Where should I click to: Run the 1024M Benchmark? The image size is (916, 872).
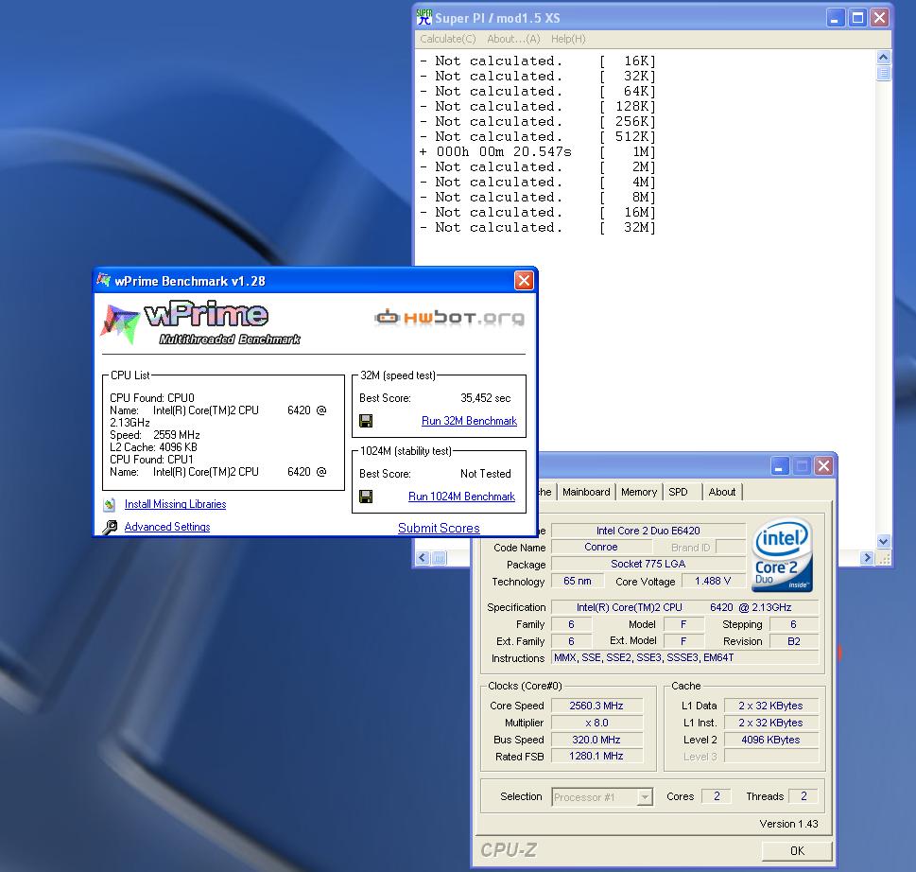point(461,497)
